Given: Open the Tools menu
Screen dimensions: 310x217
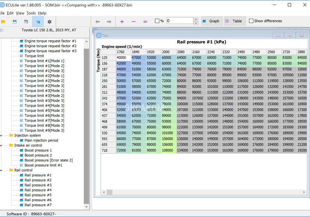Looking at the screenshot, I should [x=31, y=13].
